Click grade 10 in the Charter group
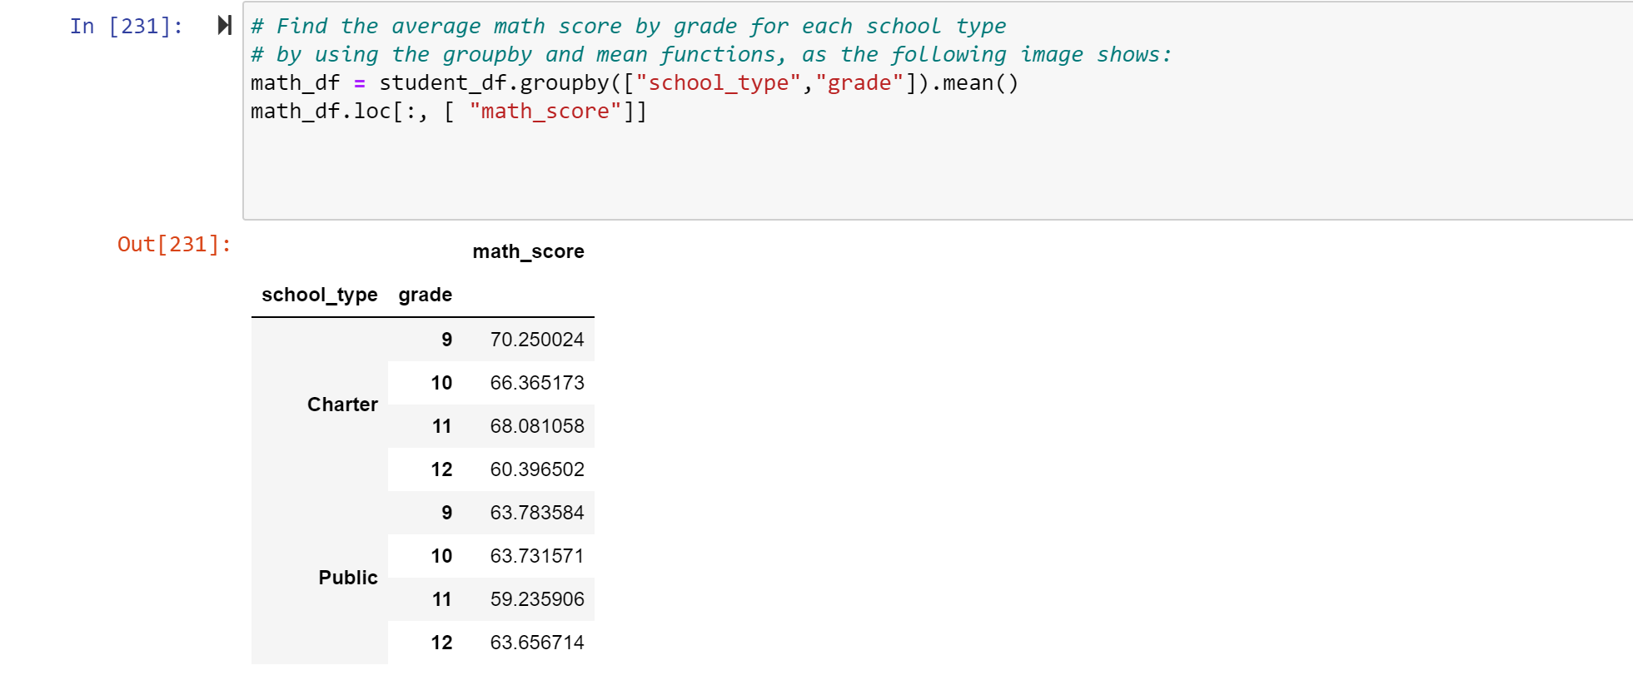Image resolution: width=1633 pixels, height=695 pixels. (x=441, y=383)
